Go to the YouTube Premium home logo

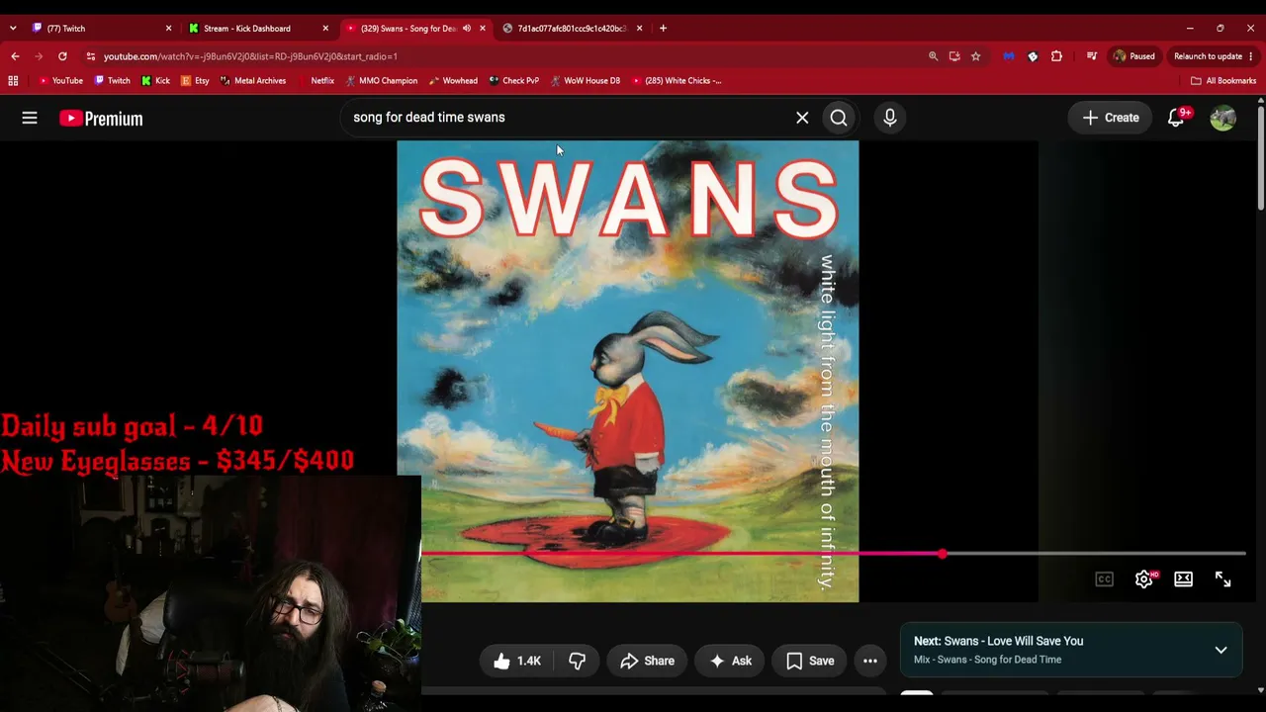(101, 119)
